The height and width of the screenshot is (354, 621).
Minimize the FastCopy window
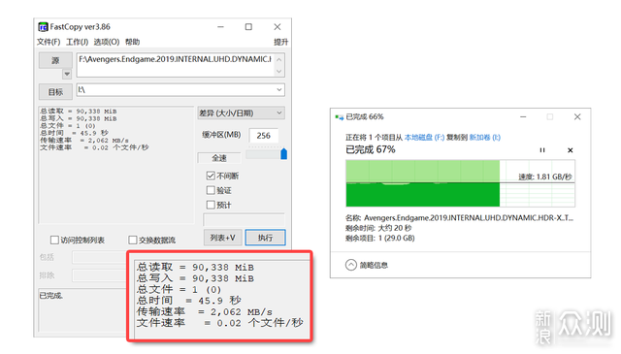coord(220,27)
